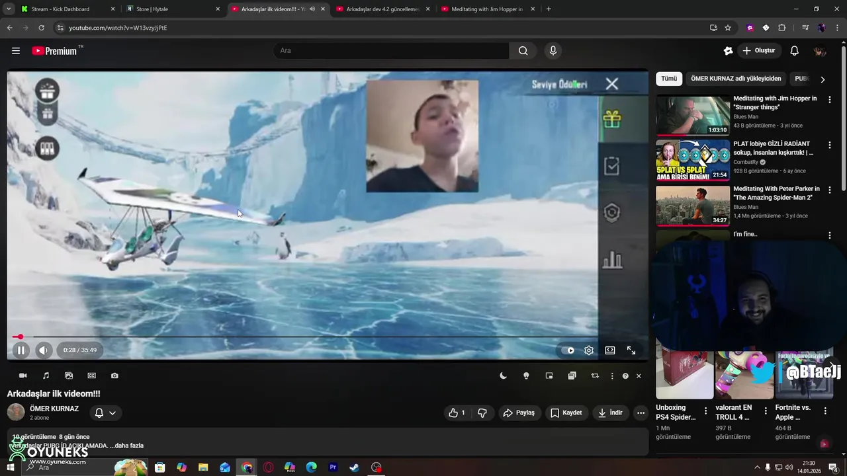Open Steam from the taskbar

pos(355,467)
